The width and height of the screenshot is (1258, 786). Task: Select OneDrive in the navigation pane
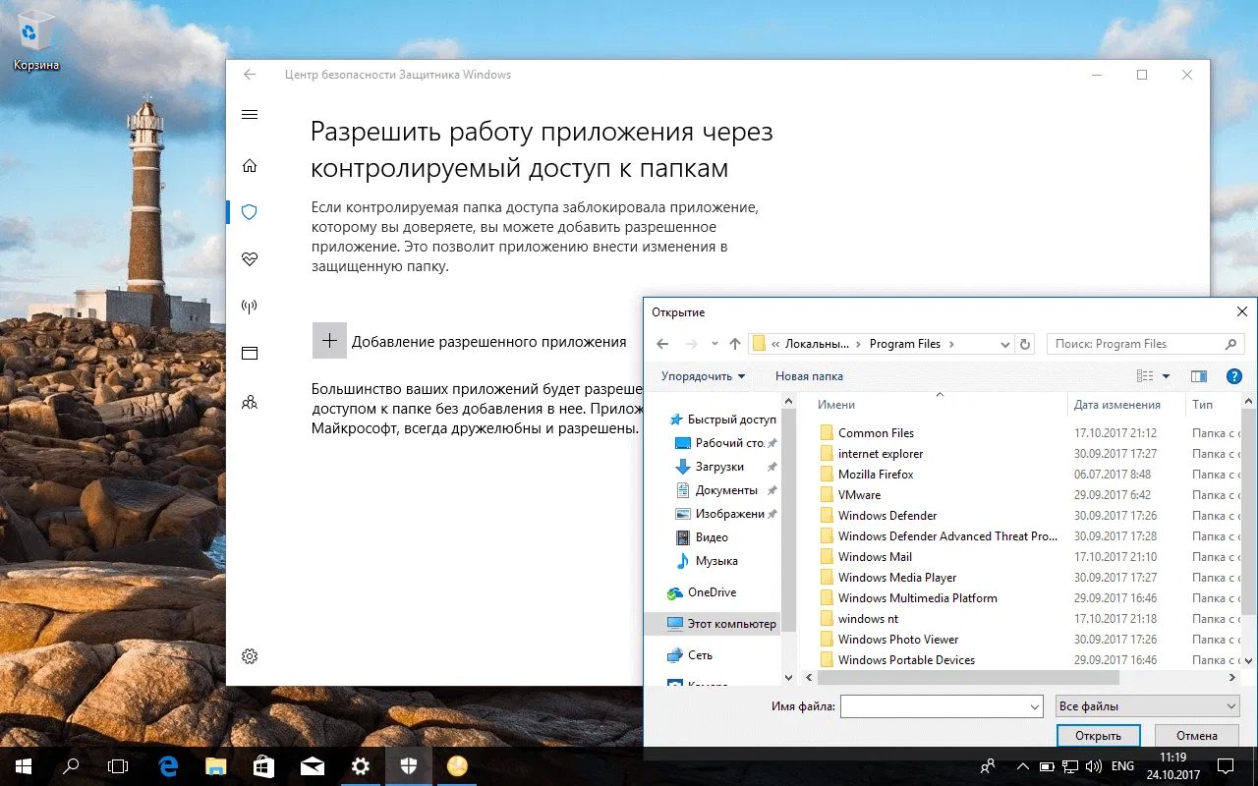[x=702, y=592]
